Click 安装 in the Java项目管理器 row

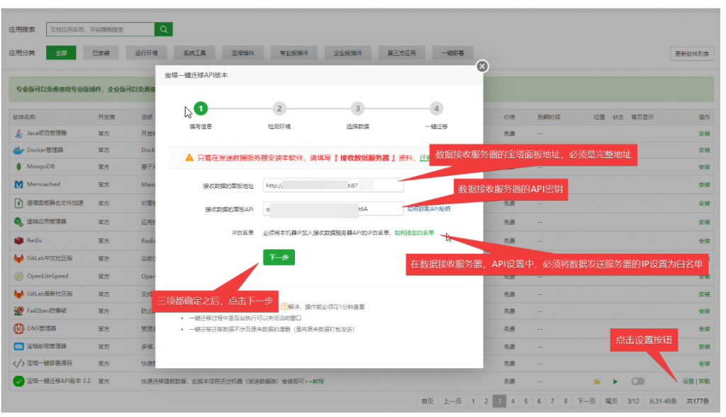pyautogui.click(x=704, y=133)
